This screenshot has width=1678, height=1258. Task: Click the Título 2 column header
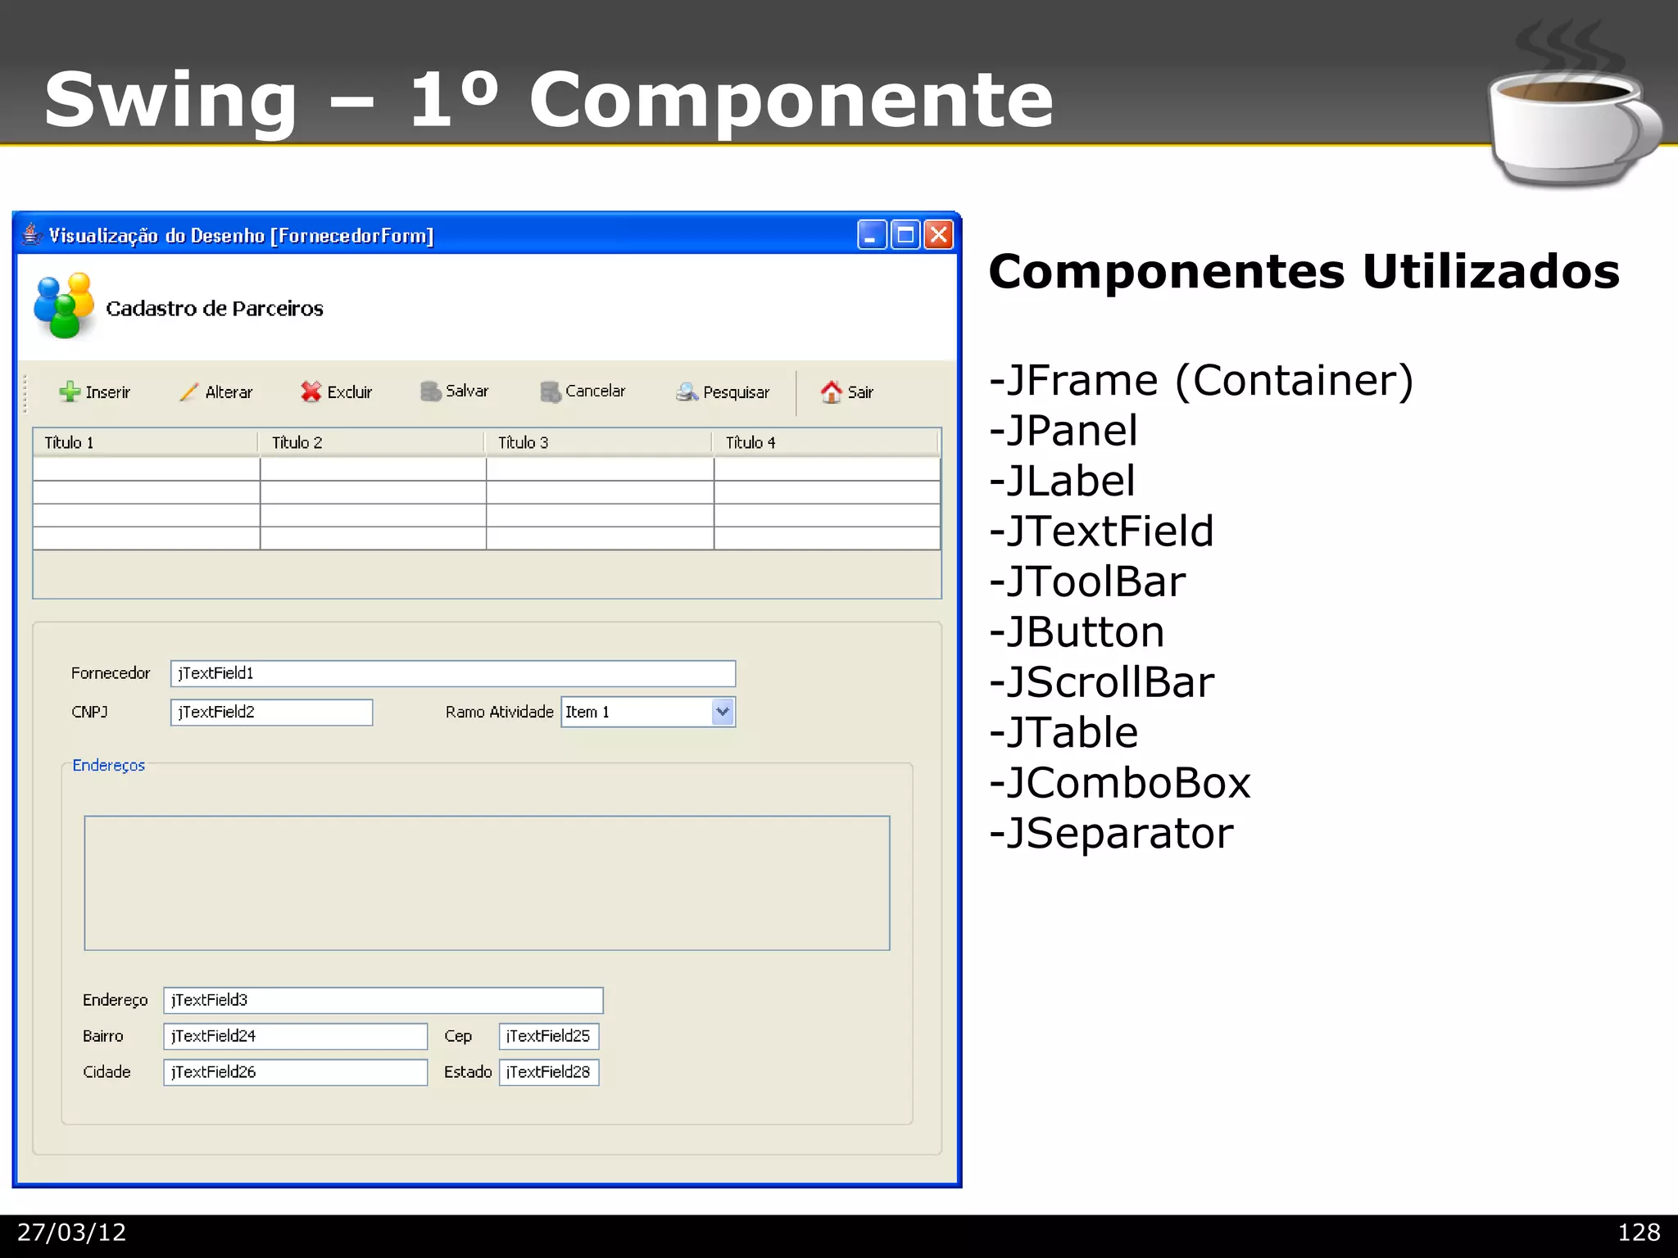373,443
